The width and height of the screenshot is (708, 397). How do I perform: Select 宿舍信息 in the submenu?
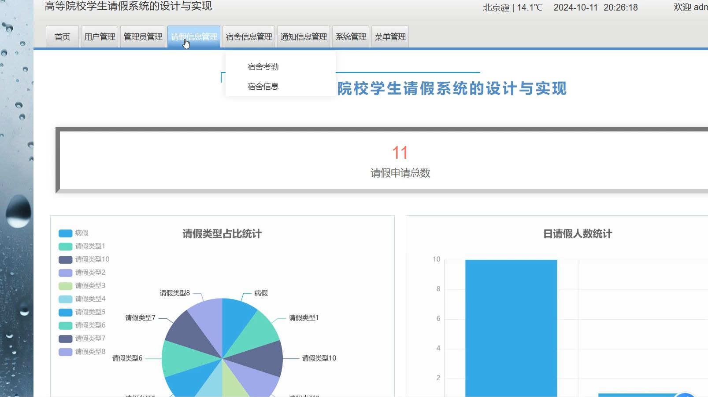point(263,86)
